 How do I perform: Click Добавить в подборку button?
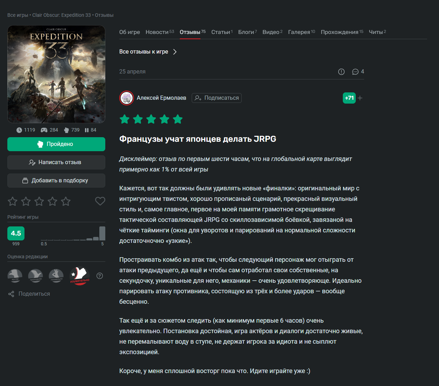tap(56, 181)
